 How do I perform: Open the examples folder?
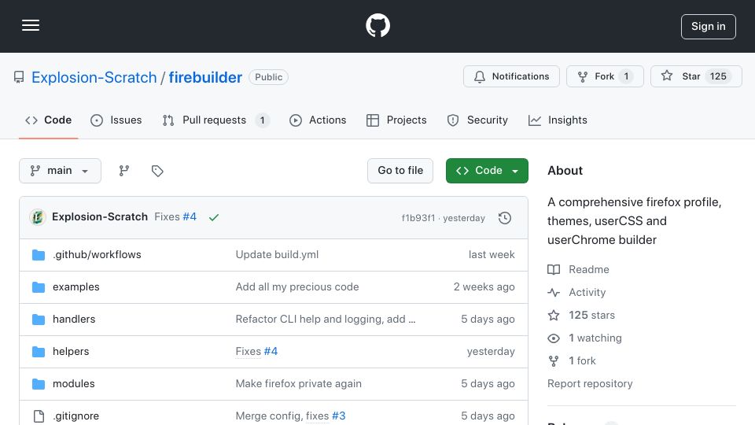76,286
